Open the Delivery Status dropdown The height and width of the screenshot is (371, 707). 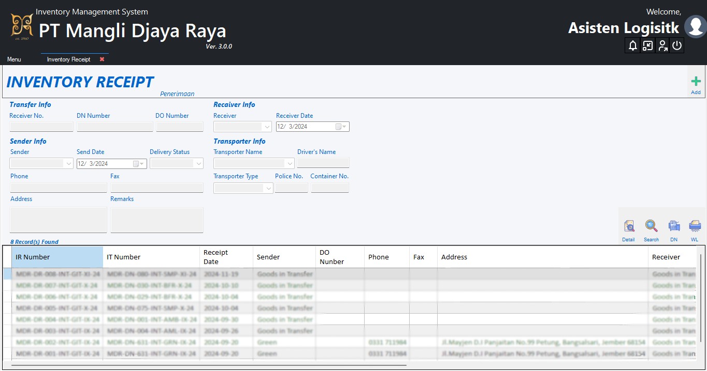198,164
